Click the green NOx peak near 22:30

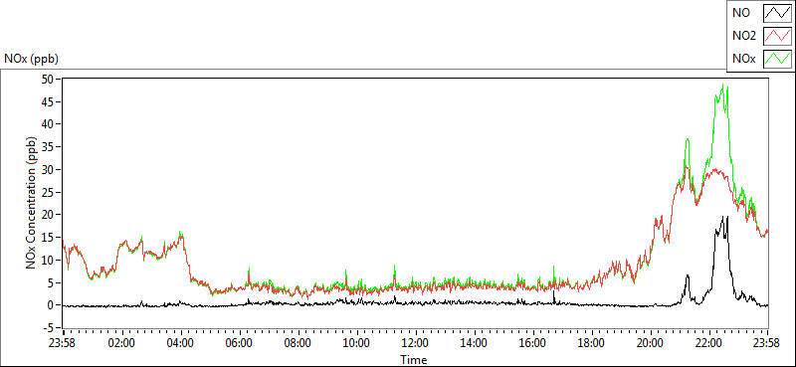(722, 85)
